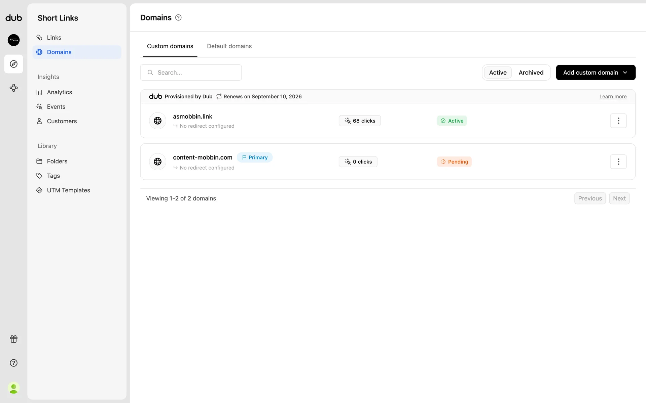Viewport: 646px width, 403px height.
Task: Open the Learn more link
Action: [x=613, y=96]
